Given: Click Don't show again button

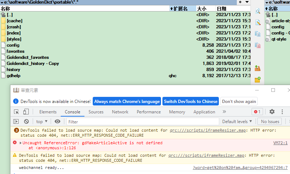Looking at the screenshot, I should click(239, 102).
